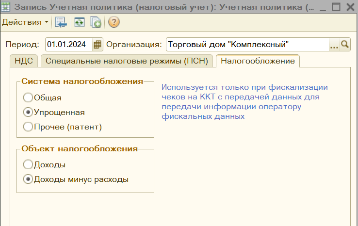Viewport: 358px width, 226px height.
Task: Click the window grid icon in title bar
Action: point(5,7)
